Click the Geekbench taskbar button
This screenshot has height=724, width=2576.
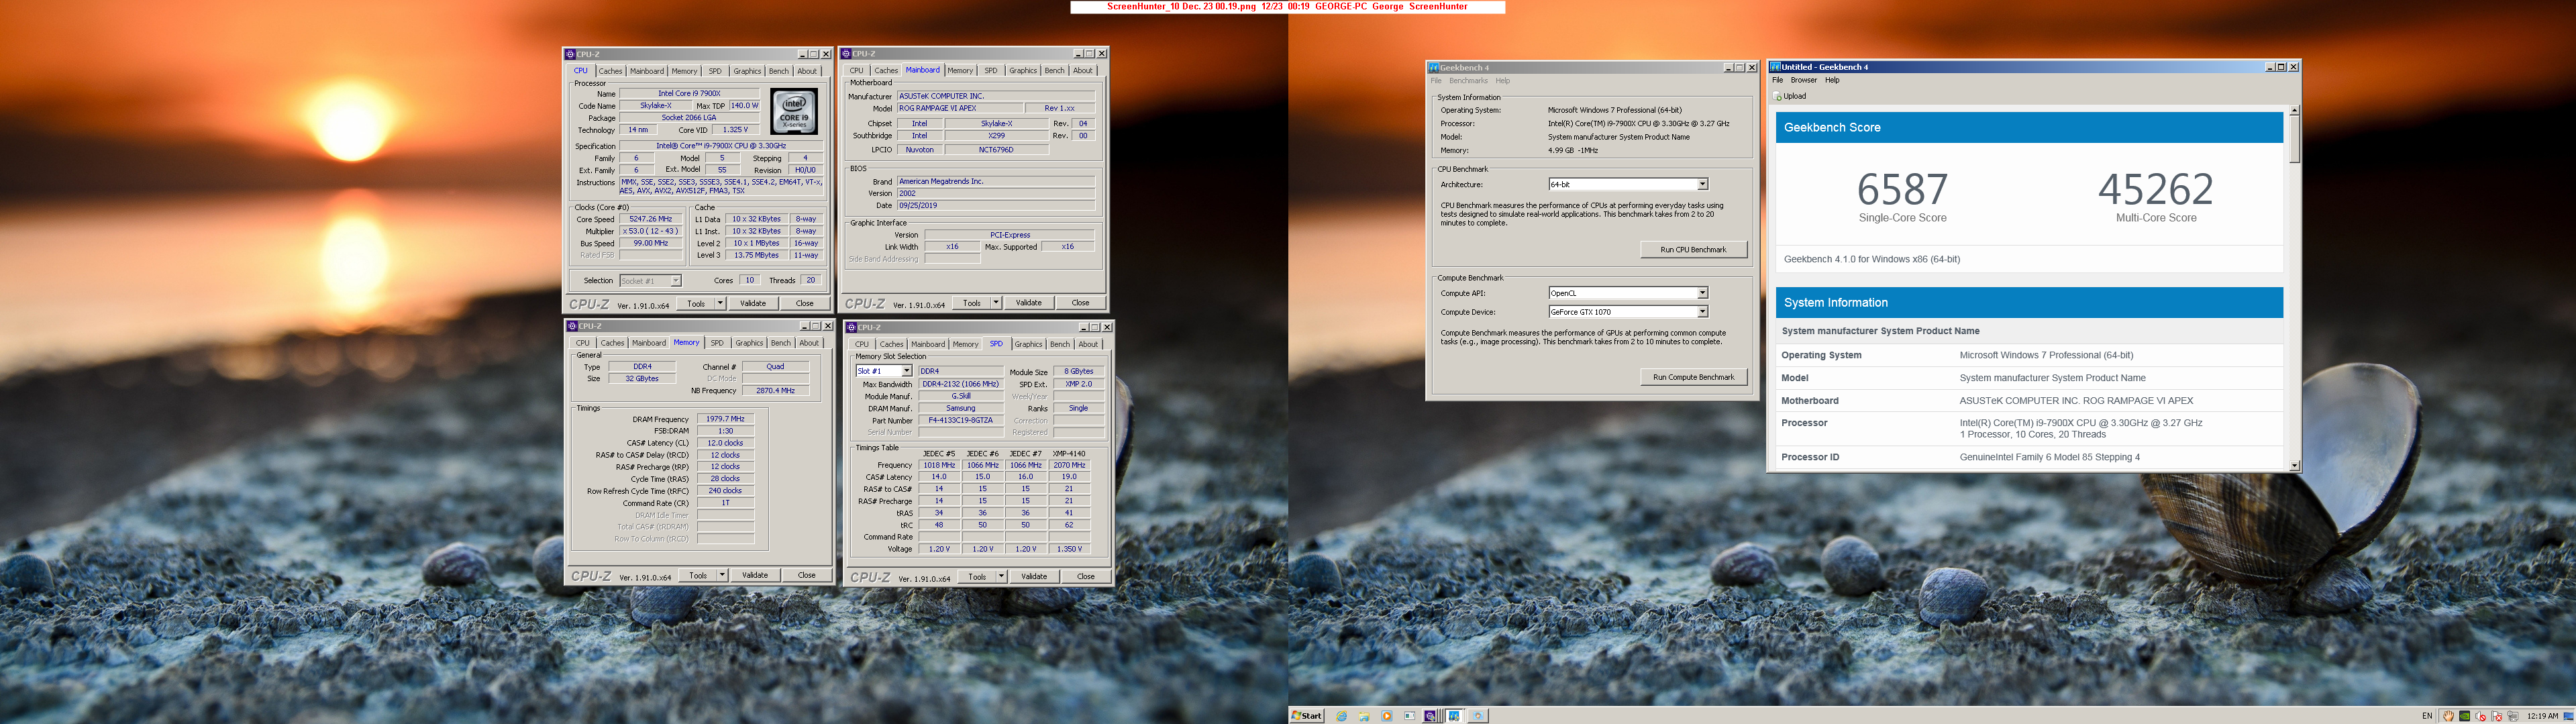tap(1455, 716)
